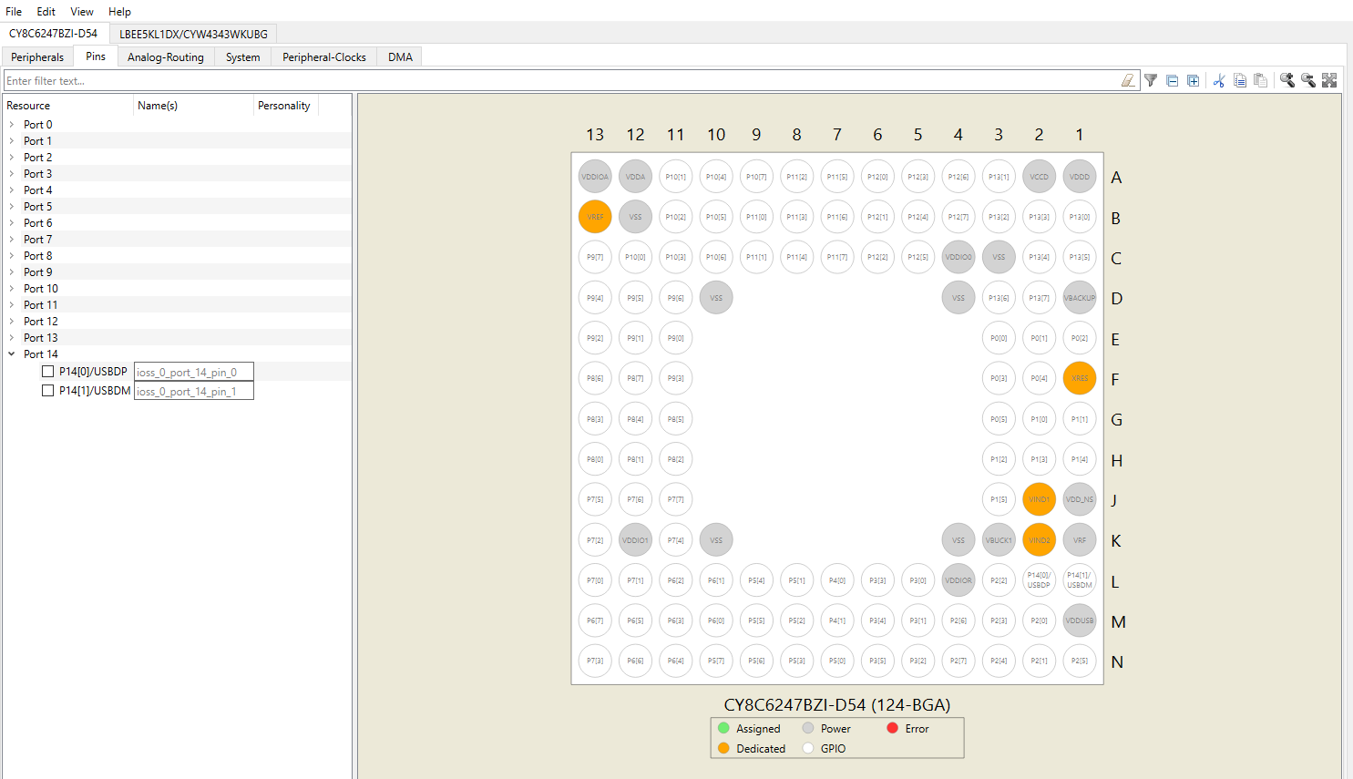The width and height of the screenshot is (1353, 779).
Task: Select the orange VREF pin
Action: point(595,217)
